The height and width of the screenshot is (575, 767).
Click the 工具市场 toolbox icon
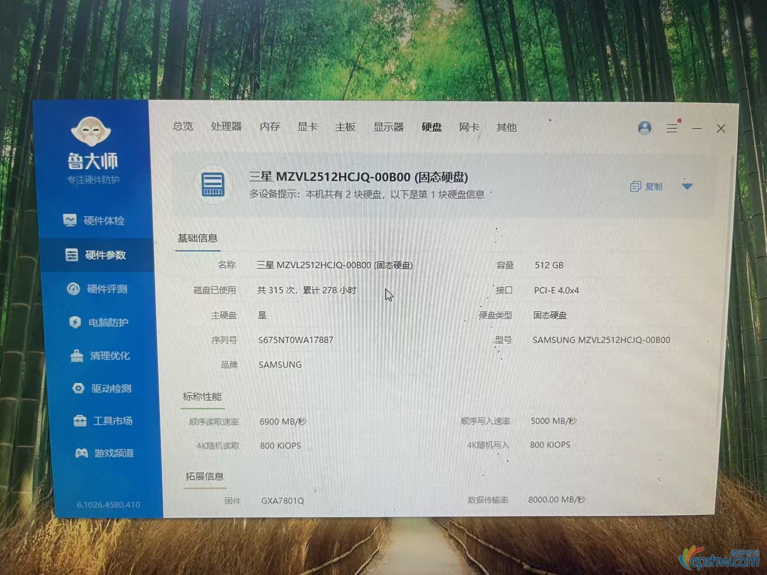(x=80, y=420)
